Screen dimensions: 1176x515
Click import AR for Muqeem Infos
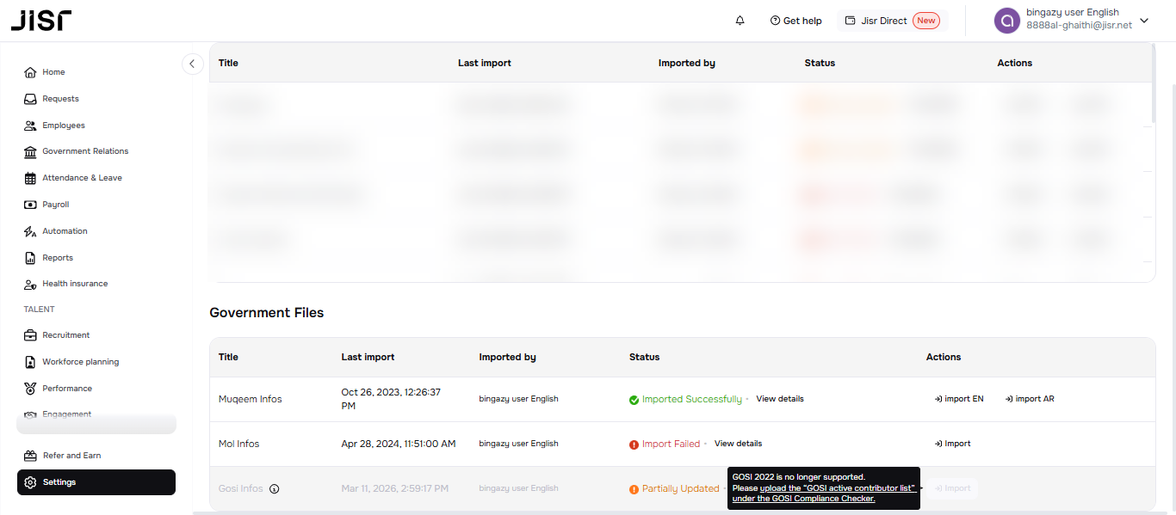pyautogui.click(x=1029, y=399)
